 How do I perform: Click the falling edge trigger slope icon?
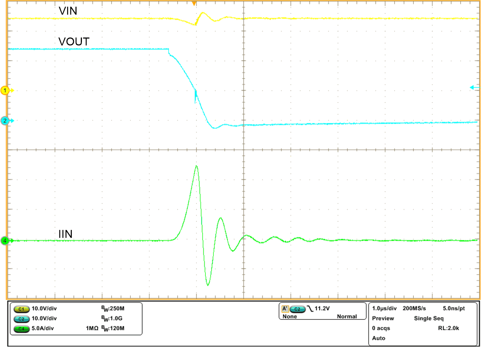tap(310, 309)
